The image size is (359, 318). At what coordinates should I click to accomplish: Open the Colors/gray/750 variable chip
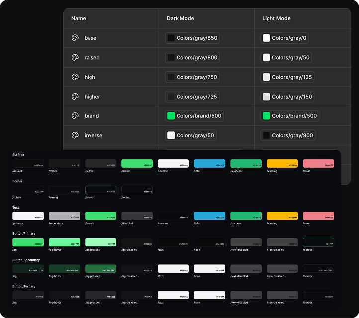(192, 77)
